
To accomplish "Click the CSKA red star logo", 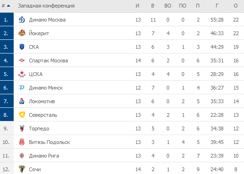I will coord(22,74).
